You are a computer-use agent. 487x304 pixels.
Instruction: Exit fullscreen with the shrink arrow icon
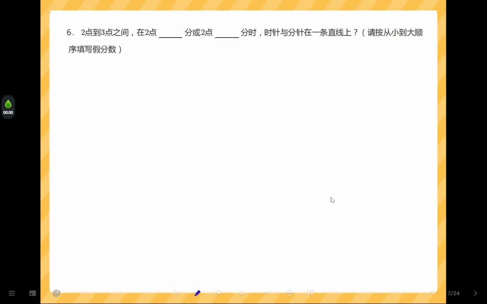coord(33,293)
